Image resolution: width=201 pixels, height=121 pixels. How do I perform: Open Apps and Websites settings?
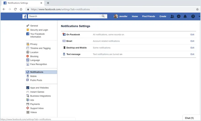click(40, 88)
